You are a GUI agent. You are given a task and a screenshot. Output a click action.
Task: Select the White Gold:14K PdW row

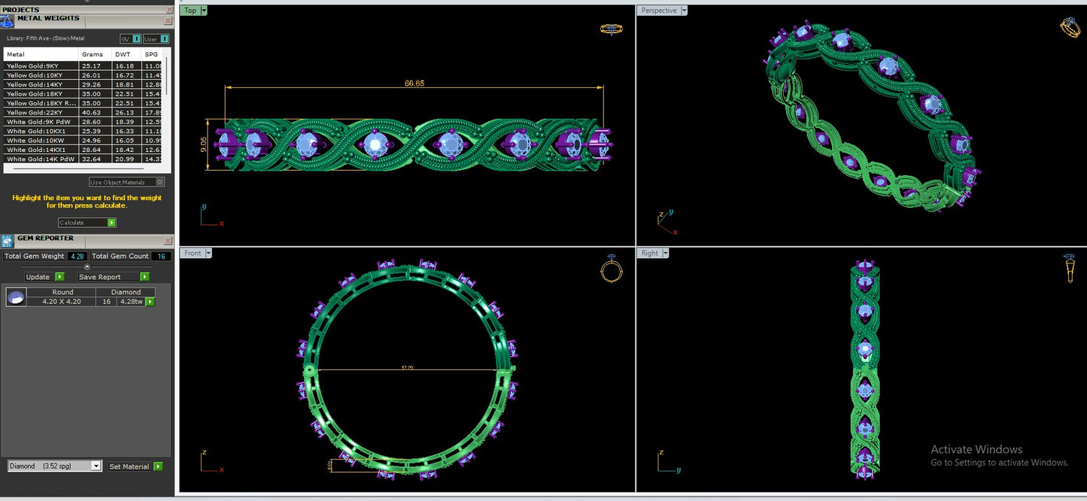(83, 159)
